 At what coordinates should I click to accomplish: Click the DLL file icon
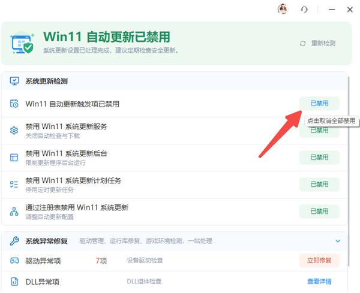click(14, 281)
